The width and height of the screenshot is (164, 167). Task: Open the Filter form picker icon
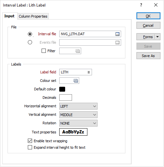pos(78,51)
